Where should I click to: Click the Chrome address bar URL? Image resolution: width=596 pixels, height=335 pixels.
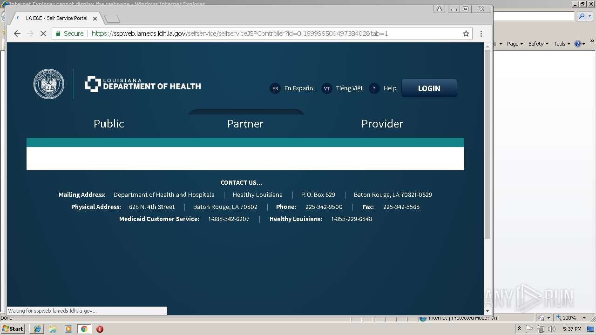[x=240, y=33]
